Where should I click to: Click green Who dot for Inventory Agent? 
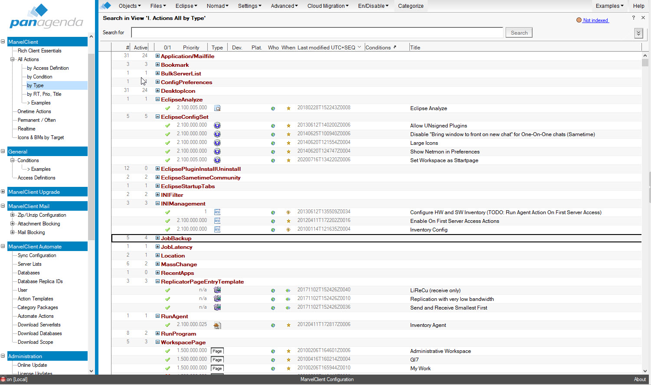pyautogui.click(x=273, y=325)
